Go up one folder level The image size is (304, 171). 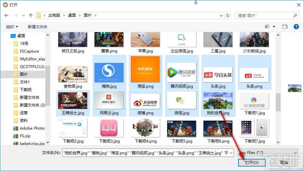coord(31,15)
